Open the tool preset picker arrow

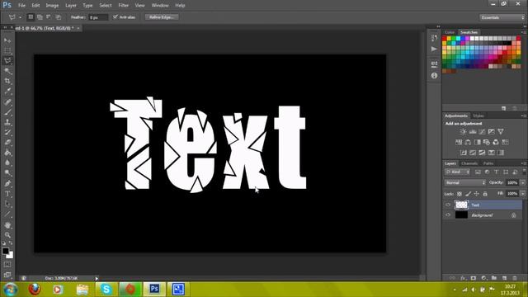pos(20,17)
